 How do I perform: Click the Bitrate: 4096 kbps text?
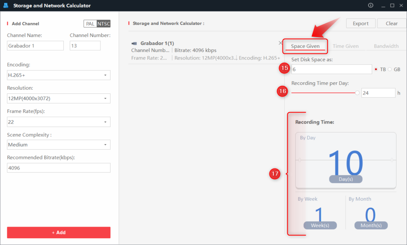click(x=195, y=50)
